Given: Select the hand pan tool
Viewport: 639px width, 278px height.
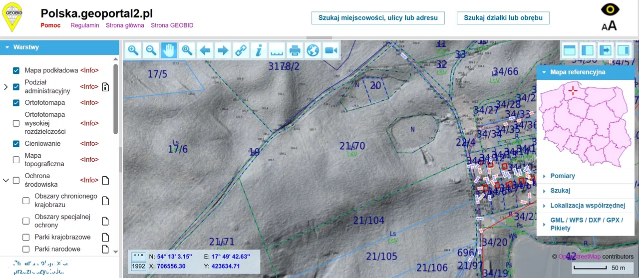Looking at the screenshot, I should (x=169, y=50).
